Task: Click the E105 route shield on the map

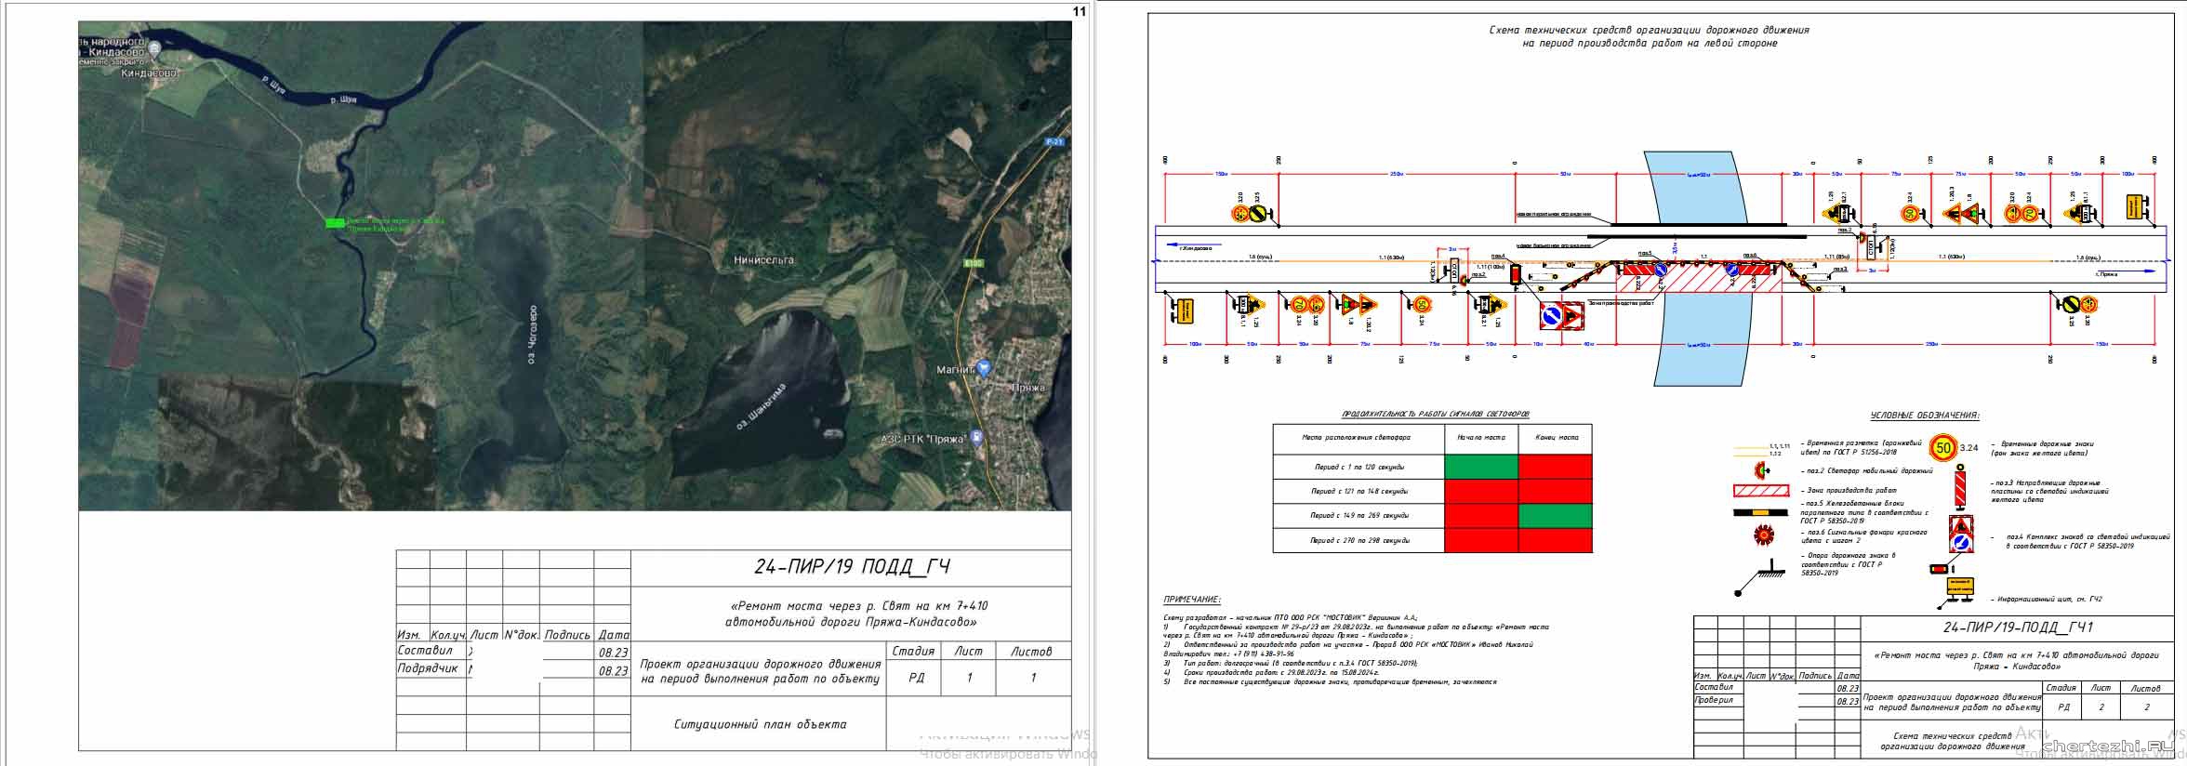Action: coord(974,263)
